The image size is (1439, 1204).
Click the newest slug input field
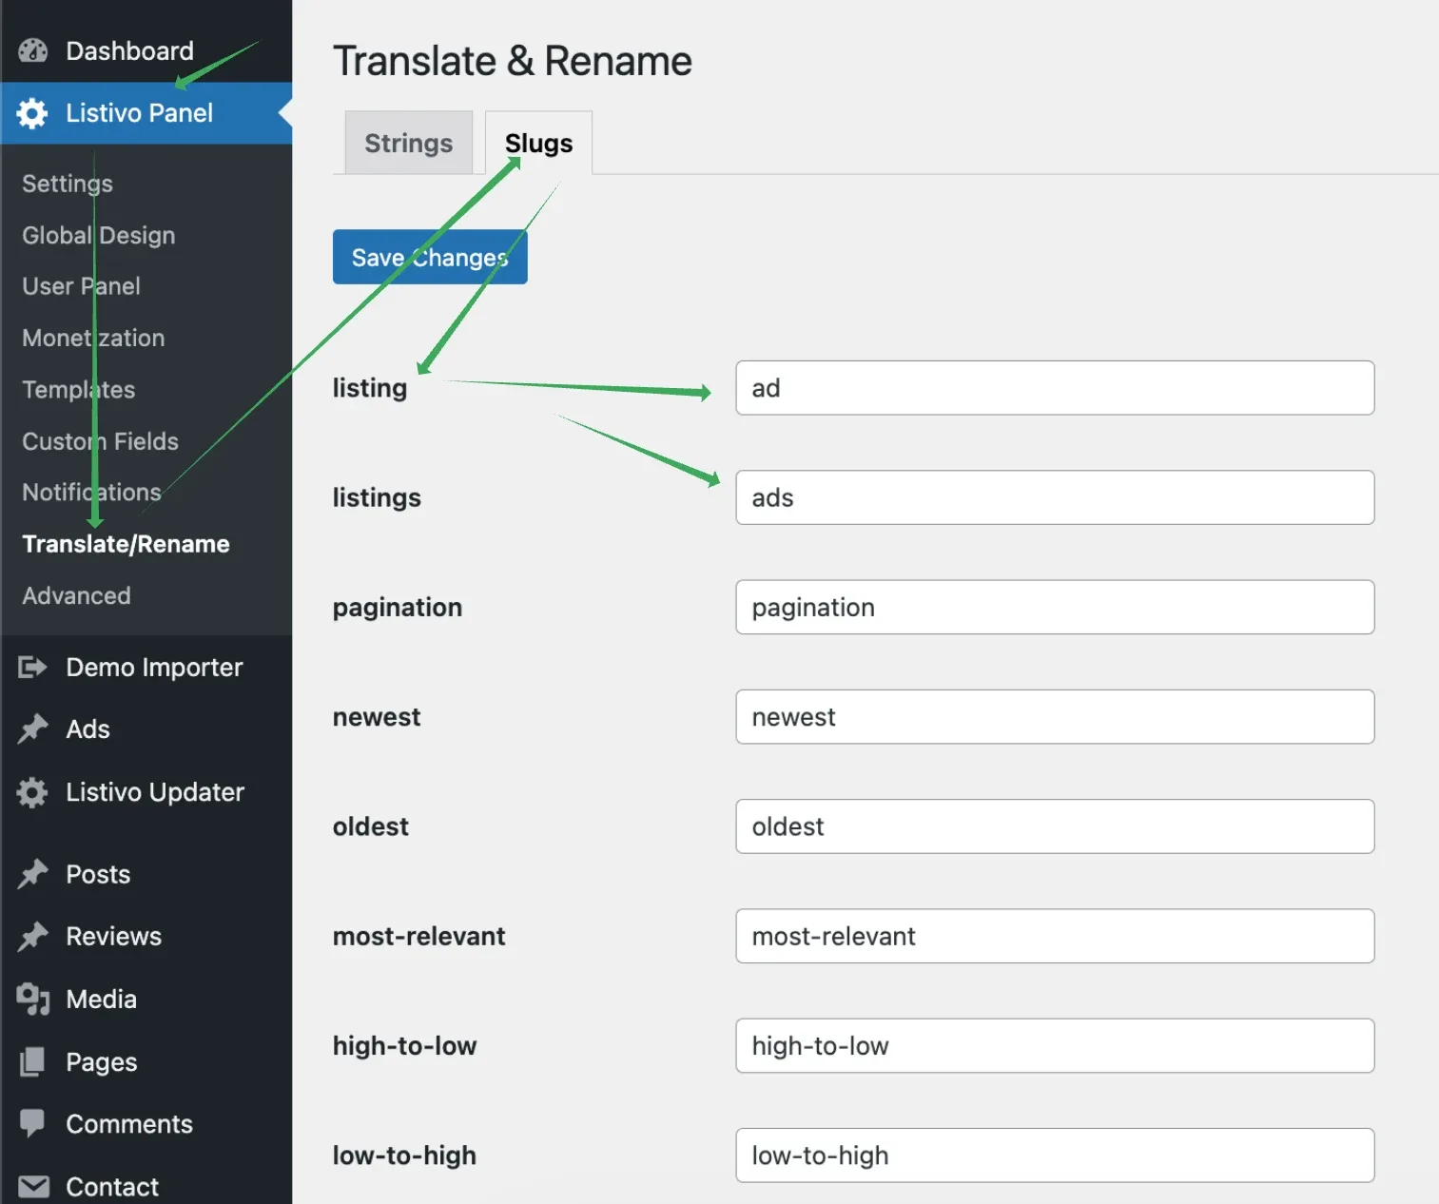1055,717
